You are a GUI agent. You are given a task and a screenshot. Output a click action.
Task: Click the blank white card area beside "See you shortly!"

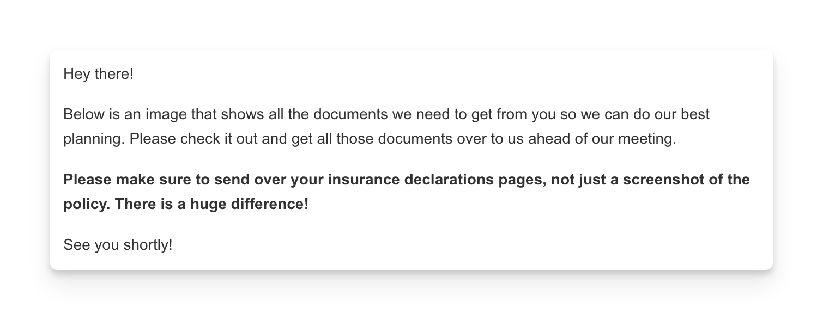[x=469, y=245]
